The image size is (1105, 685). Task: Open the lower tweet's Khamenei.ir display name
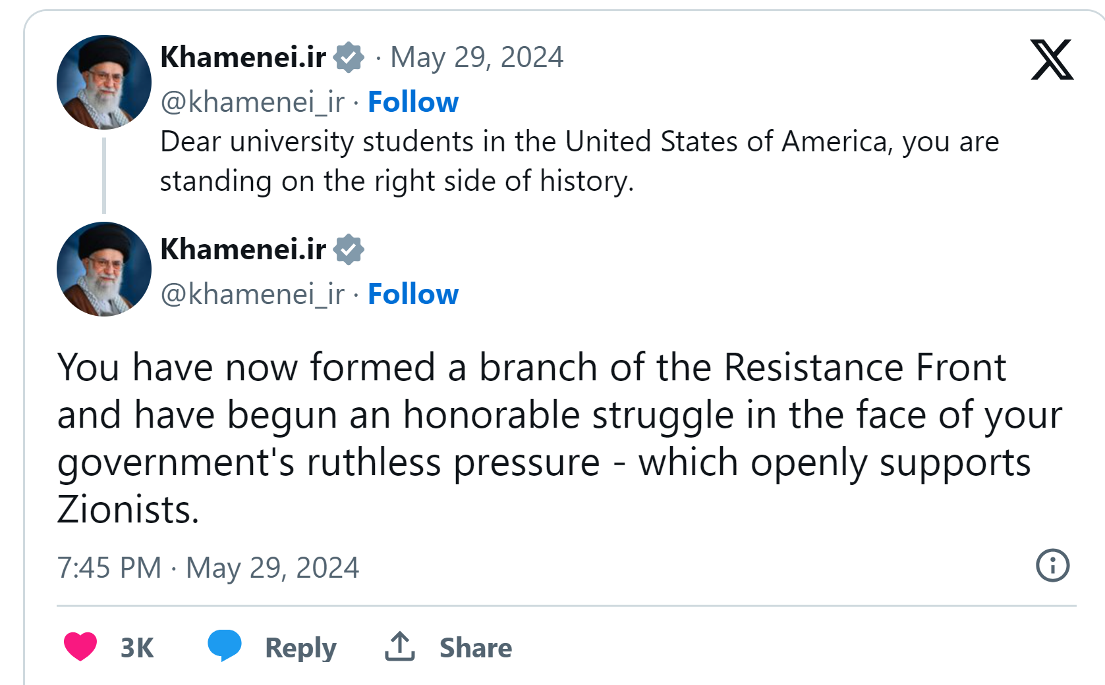pyautogui.click(x=243, y=249)
